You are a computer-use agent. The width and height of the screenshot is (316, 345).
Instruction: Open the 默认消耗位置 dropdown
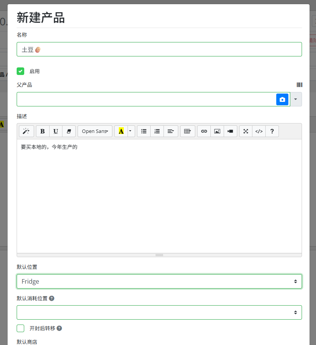click(x=159, y=312)
